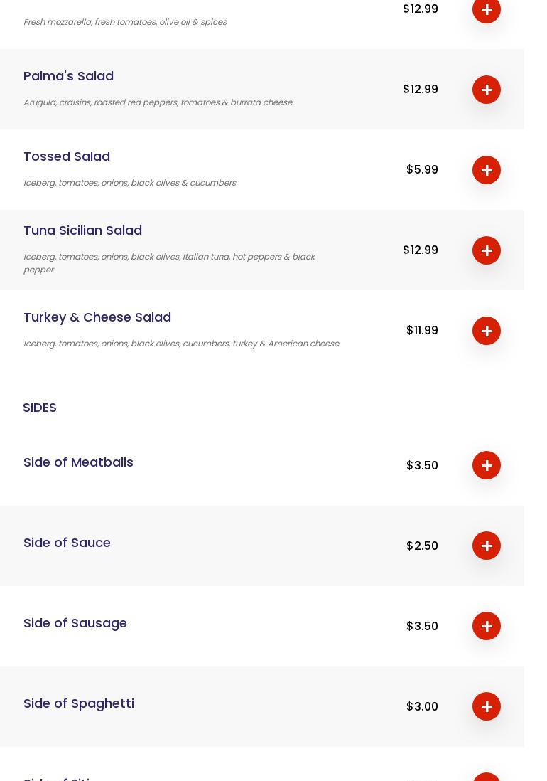Add Tossed Salad using plus icon
Image resolution: width=547 pixels, height=781 pixels.
[487, 170]
